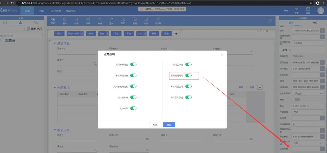Viewport: 327px width, 153px height.
Task: Click the search icon in 申请部门 field
Action: 251,52
